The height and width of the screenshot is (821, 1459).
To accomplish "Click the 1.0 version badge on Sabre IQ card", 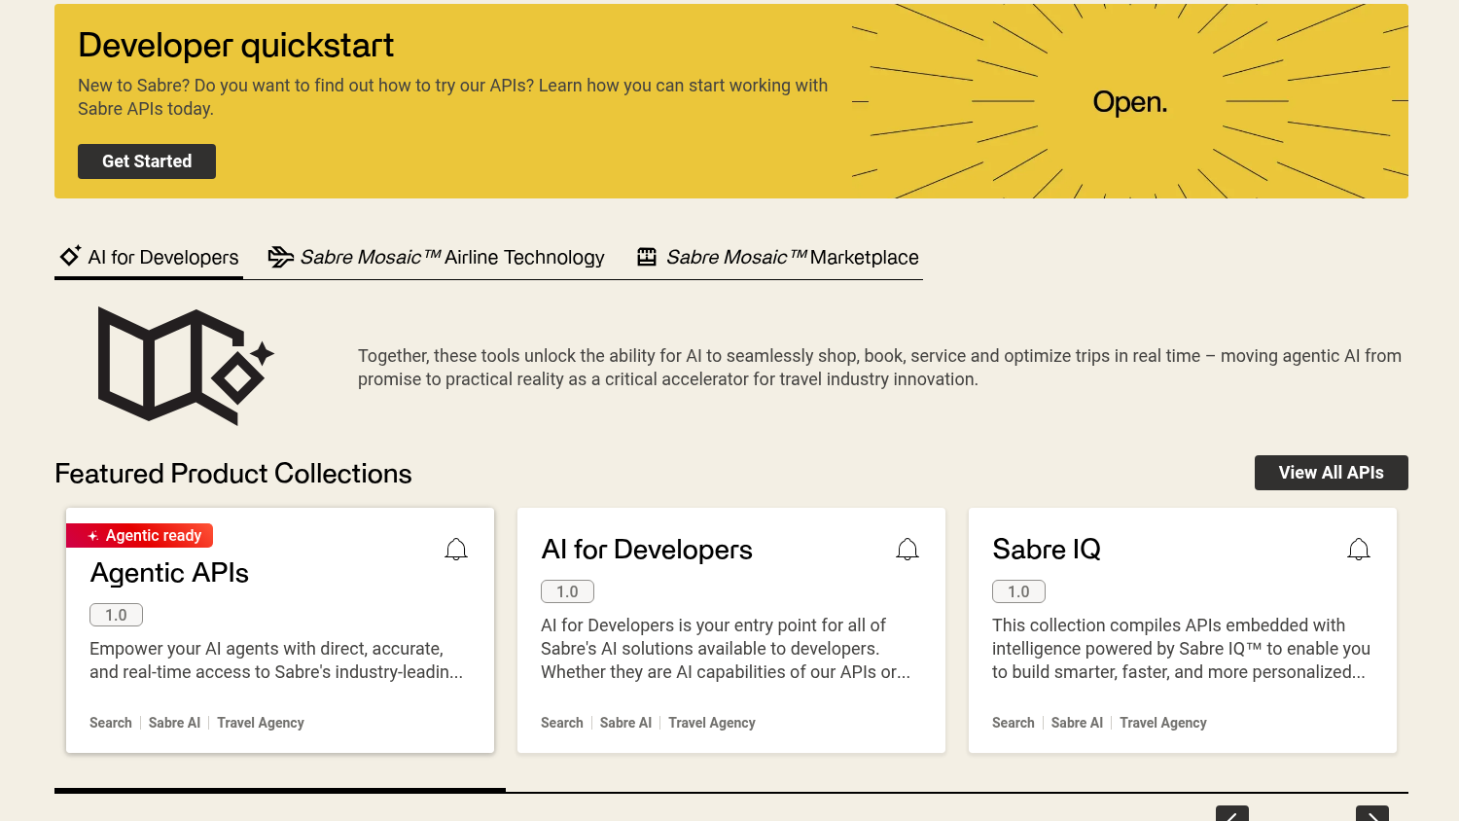I will point(1019,591).
